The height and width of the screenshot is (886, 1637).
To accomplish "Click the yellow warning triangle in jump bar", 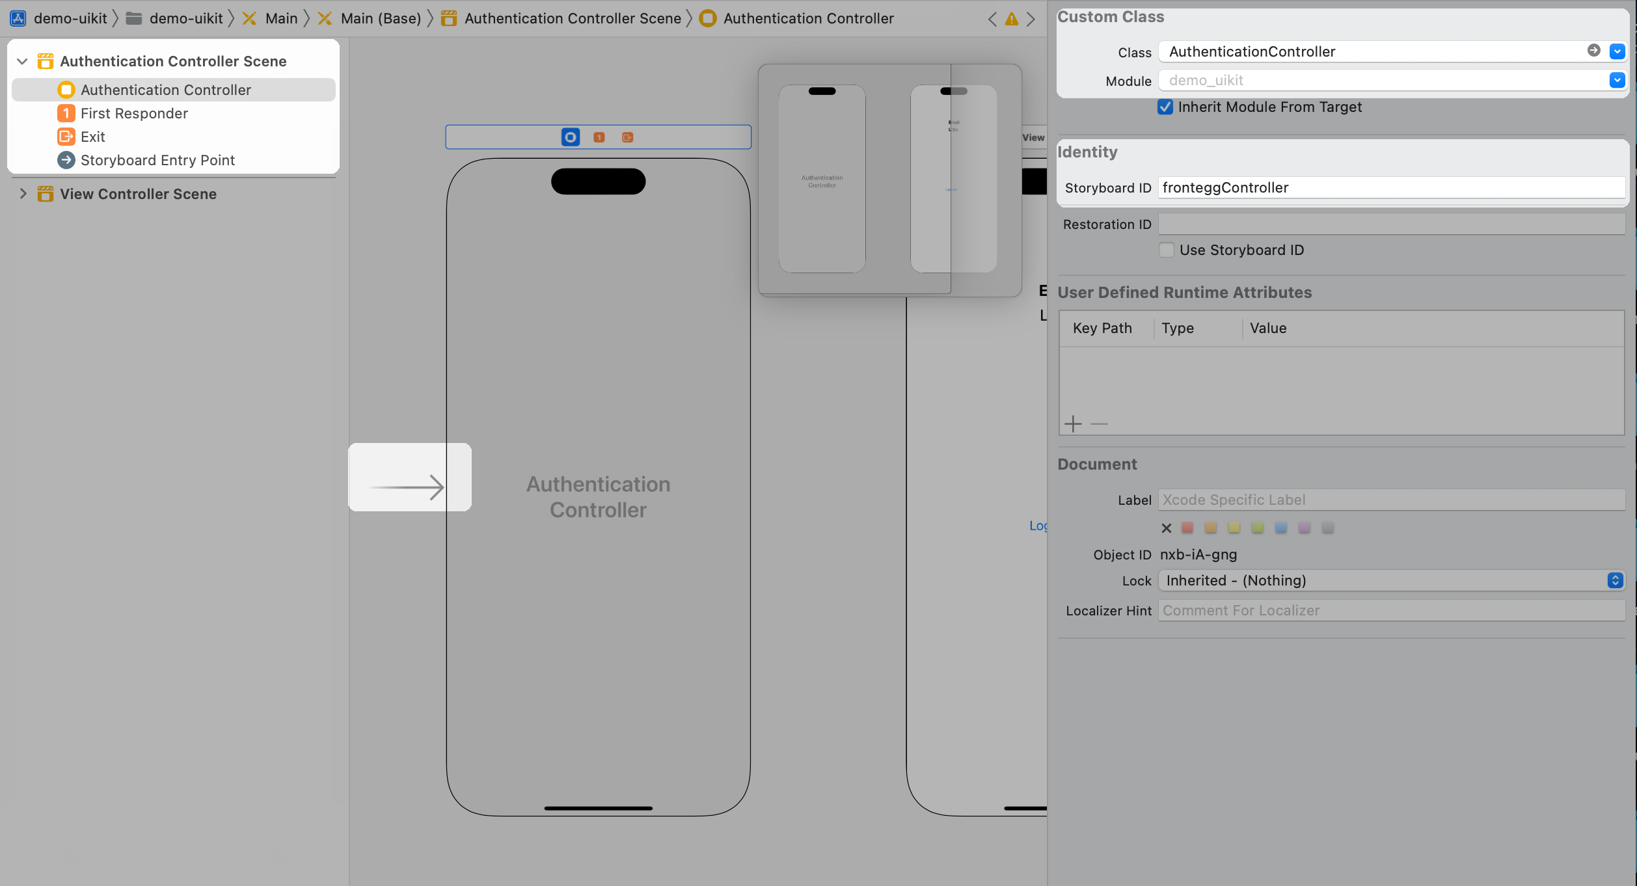I will point(1012,19).
